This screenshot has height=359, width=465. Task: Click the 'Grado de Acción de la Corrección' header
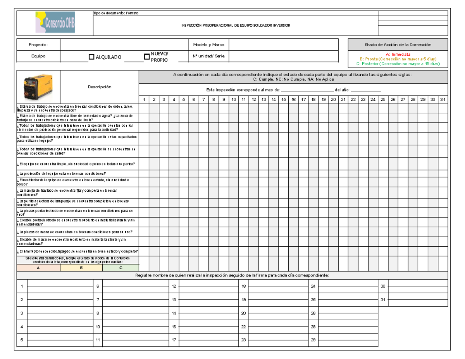(x=398, y=45)
